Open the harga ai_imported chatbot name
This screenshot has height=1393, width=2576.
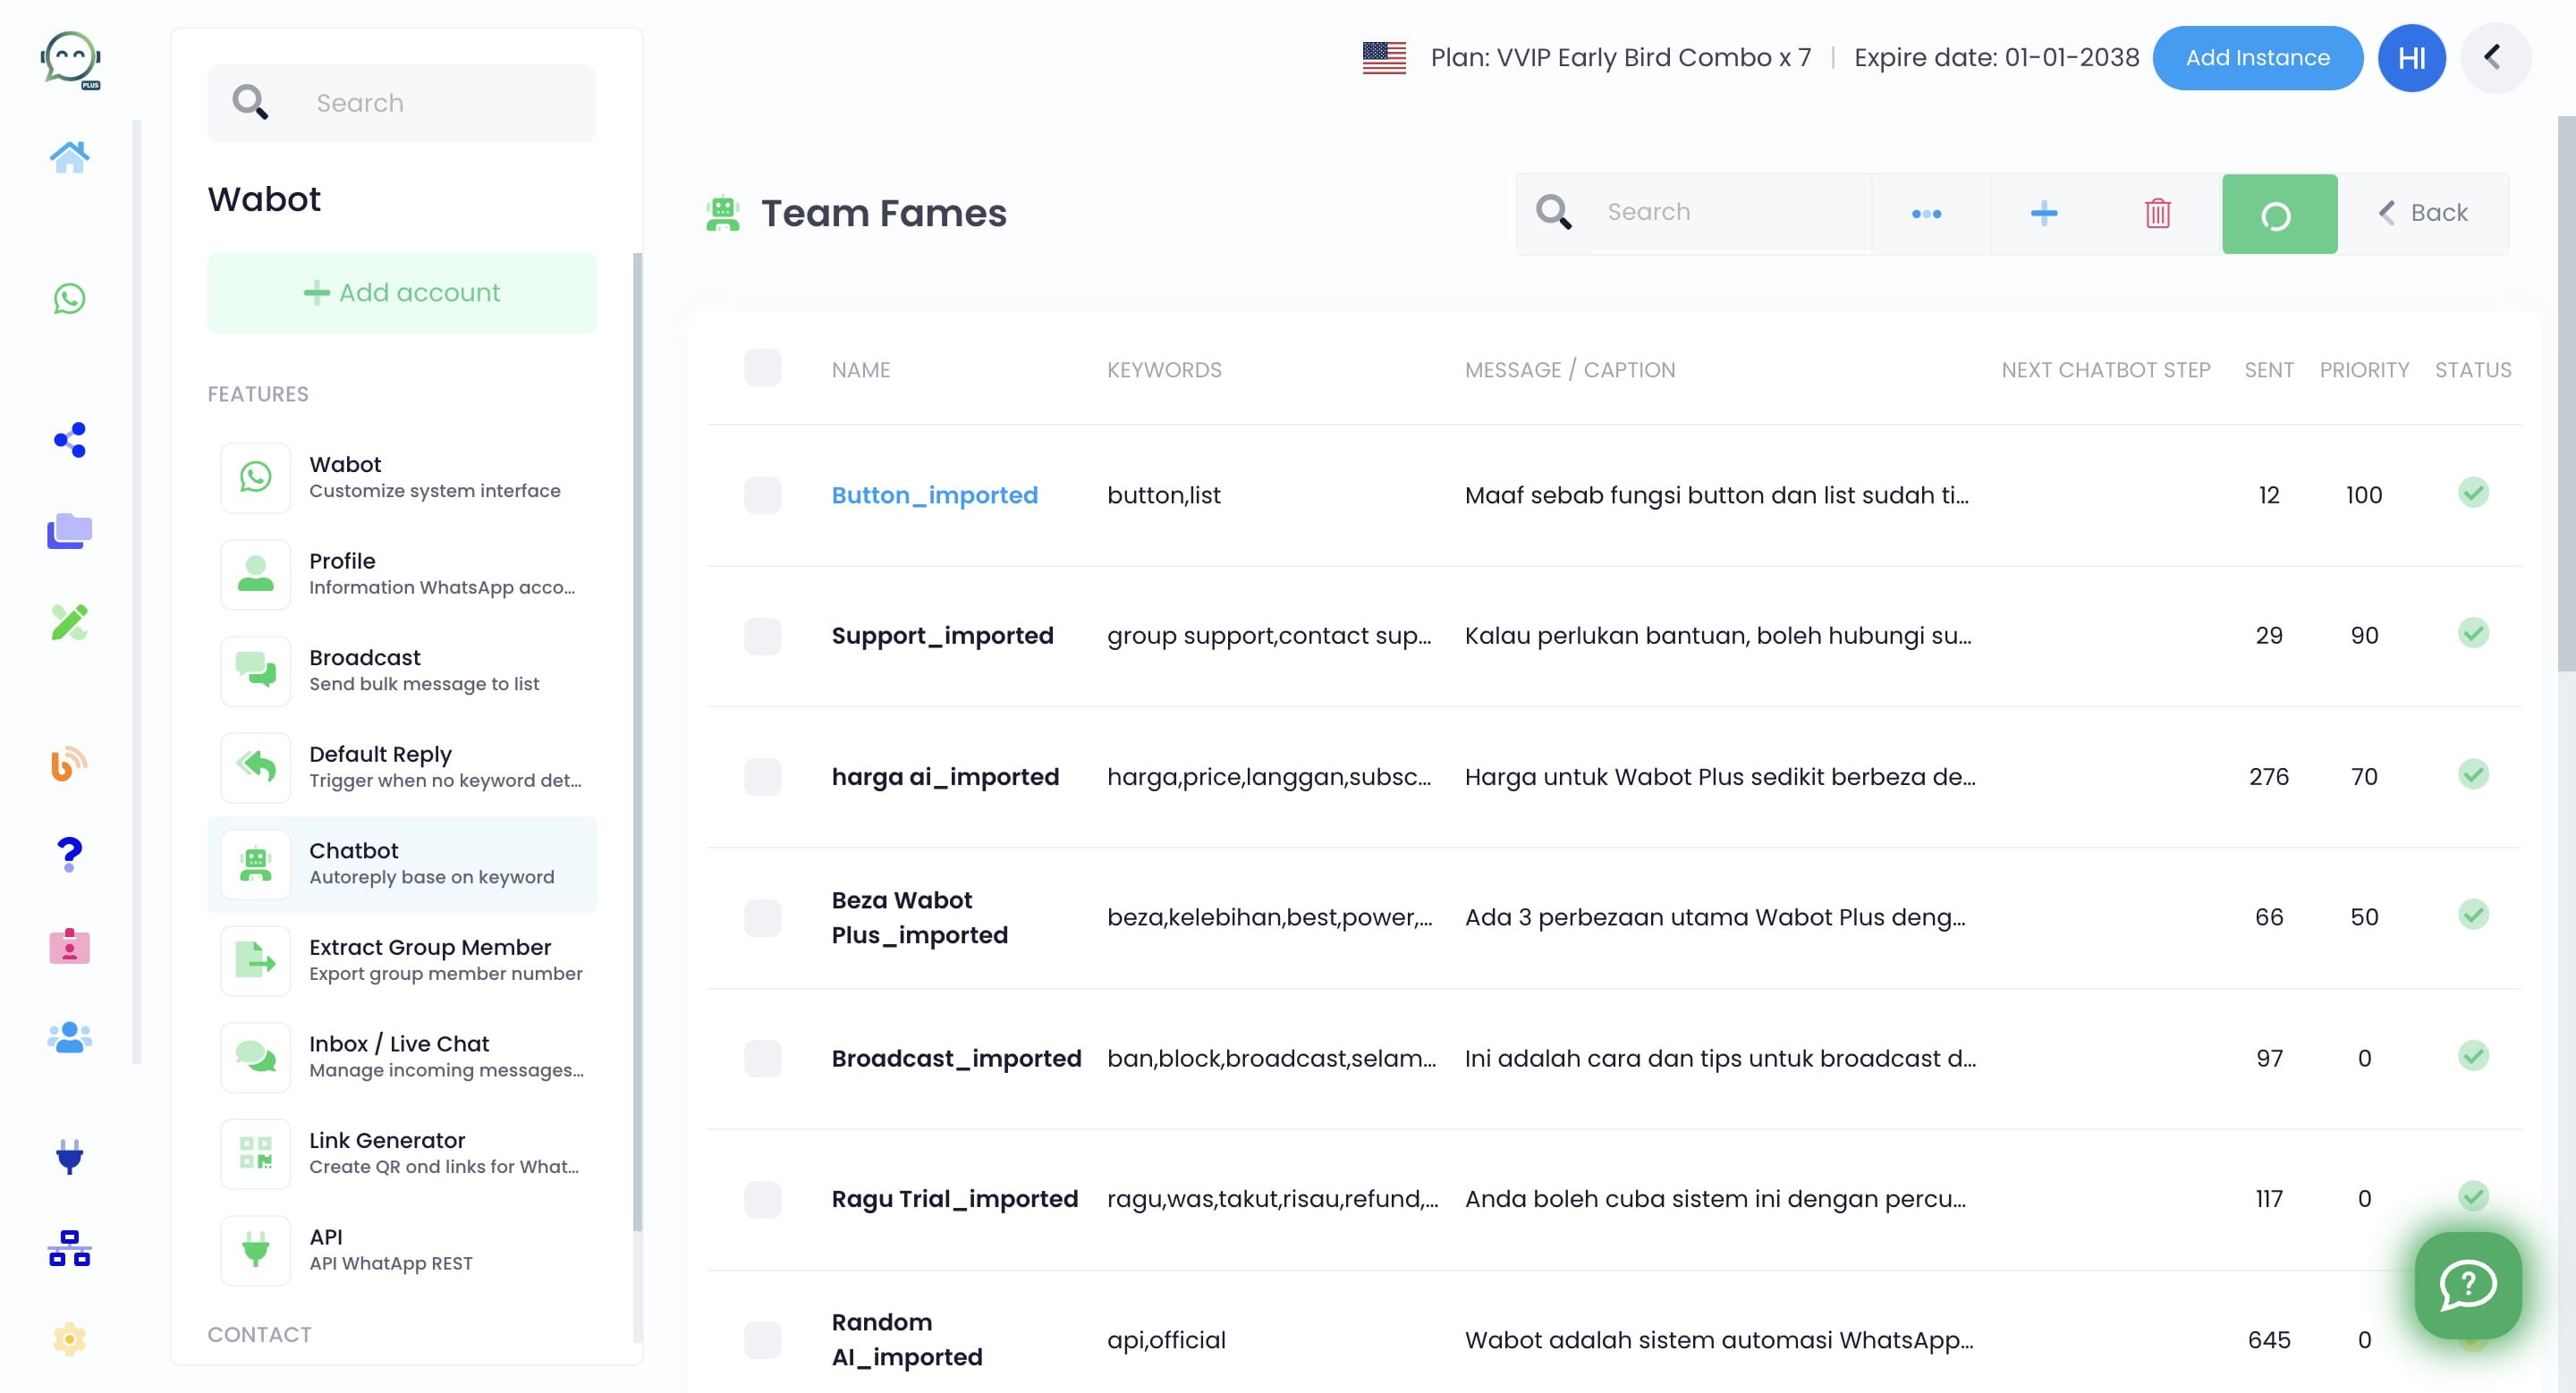(x=945, y=776)
